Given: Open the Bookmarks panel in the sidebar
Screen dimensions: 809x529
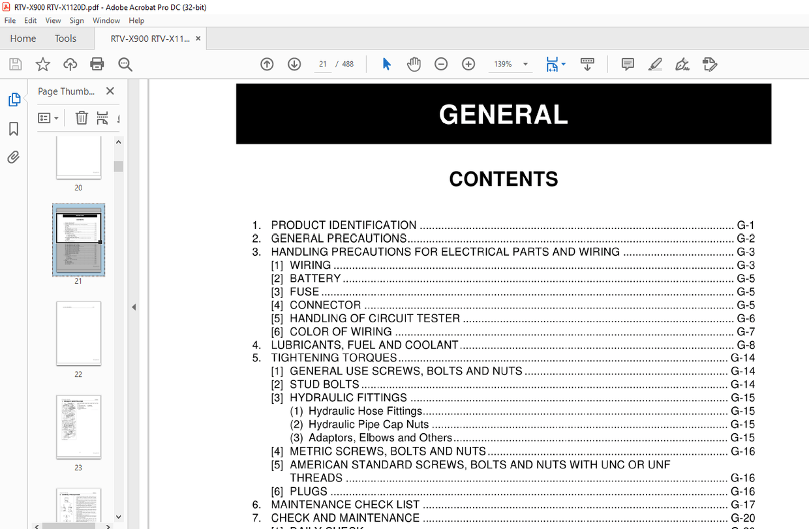Looking at the screenshot, I should pyautogui.click(x=14, y=129).
